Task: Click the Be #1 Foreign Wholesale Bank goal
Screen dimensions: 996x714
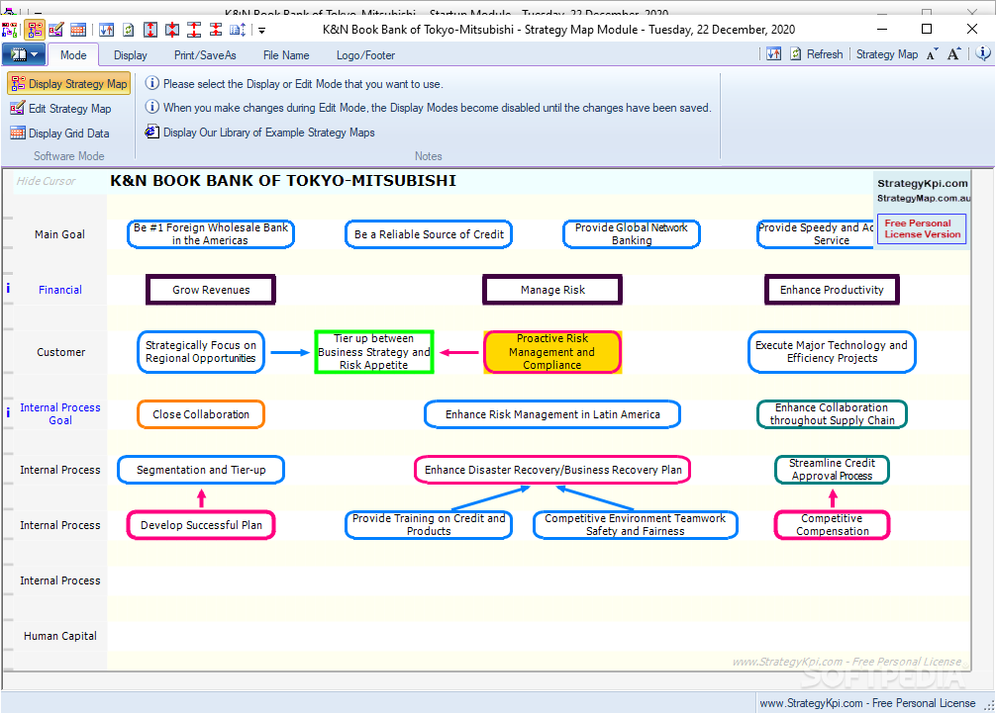Action: pyautogui.click(x=211, y=234)
